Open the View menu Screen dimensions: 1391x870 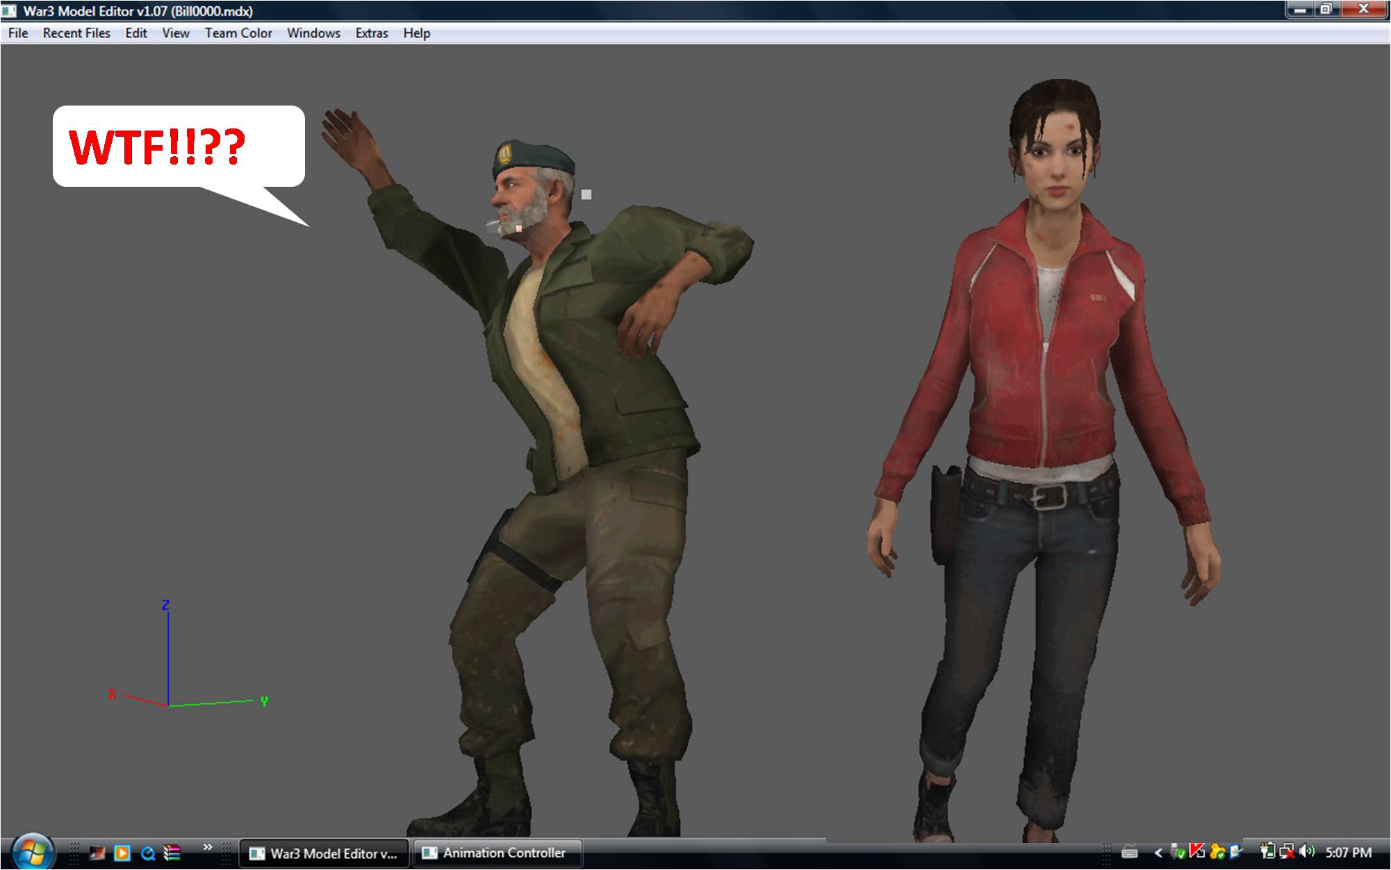coord(176,33)
